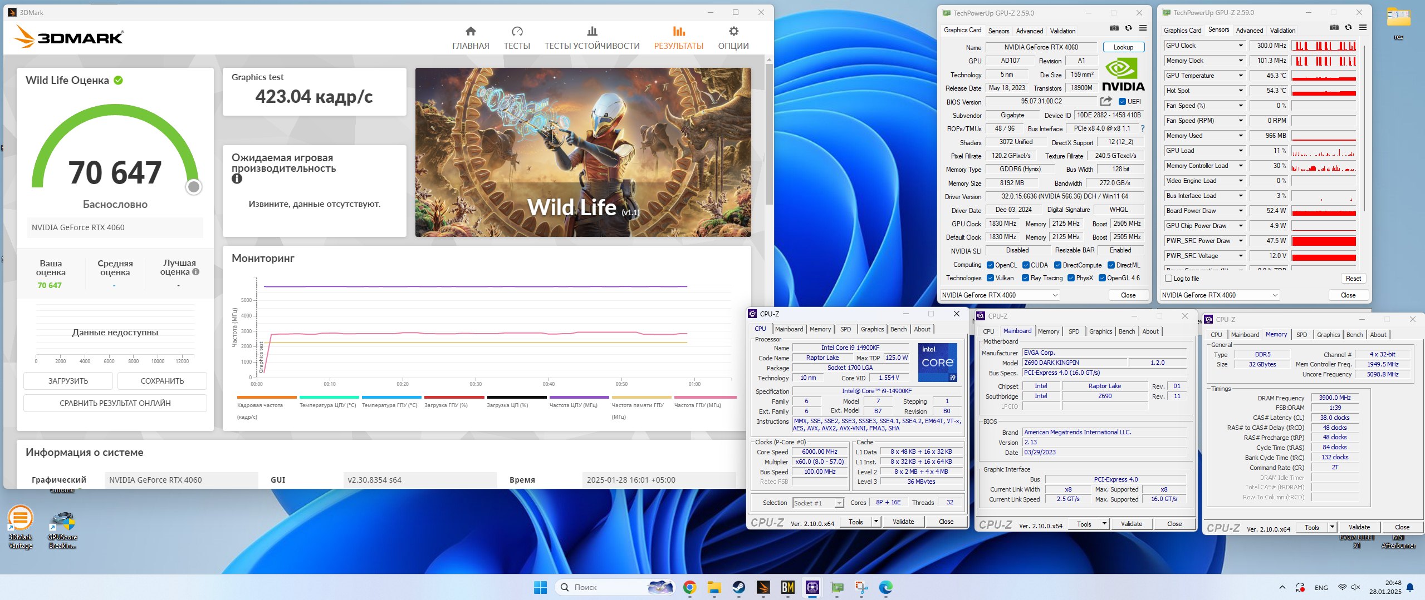The image size is (1425, 600).
Task: Click Reset button in GPU-Z Sensors
Action: click(x=1353, y=279)
